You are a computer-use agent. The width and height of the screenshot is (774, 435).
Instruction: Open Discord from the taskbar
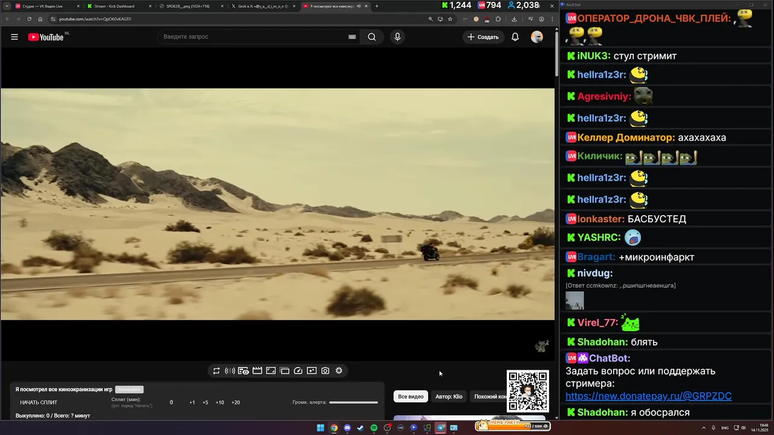(x=347, y=428)
